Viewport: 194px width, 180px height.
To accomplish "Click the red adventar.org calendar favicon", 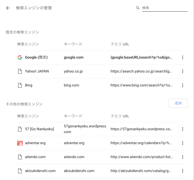I will tap(20, 143).
